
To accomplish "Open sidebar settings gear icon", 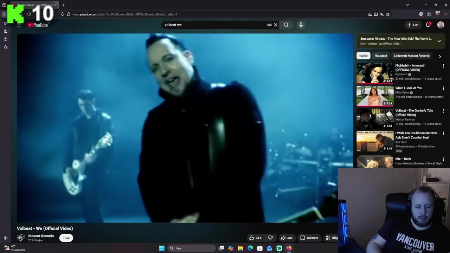I will pos(5,238).
